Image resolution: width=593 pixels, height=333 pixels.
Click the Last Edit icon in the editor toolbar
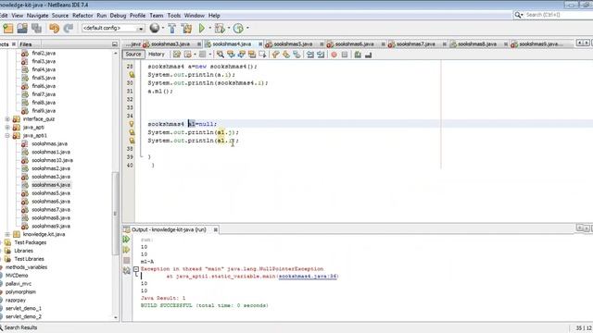(x=177, y=55)
